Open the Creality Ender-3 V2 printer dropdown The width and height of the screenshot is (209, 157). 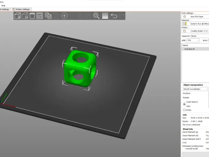pyautogui.click(x=195, y=31)
